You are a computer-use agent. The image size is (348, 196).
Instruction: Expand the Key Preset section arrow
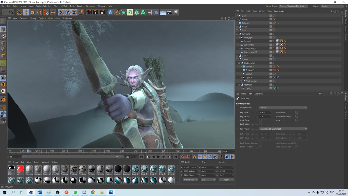(x=237, y=129)
